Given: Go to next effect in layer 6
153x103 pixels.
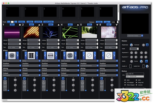Looking at the screenshot, I should coord(114,55).
